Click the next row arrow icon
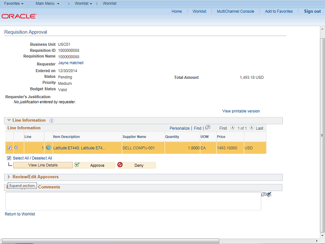 (251, 128)
